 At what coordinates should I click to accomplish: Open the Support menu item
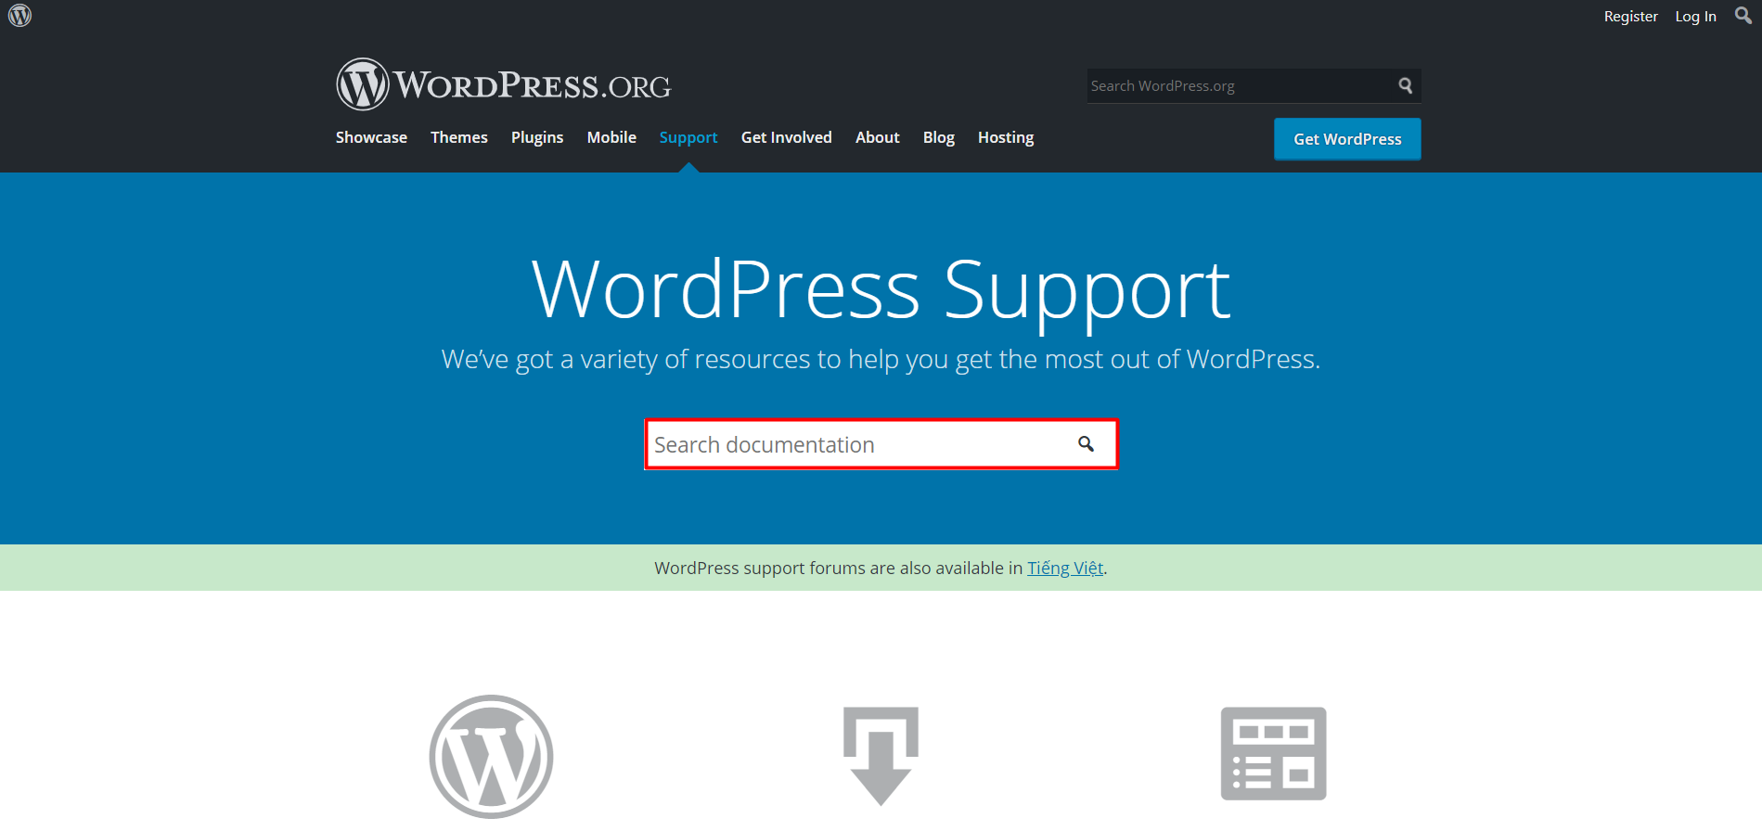coord(688,137)
